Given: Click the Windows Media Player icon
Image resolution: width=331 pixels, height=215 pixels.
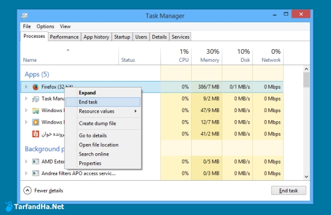Looking at the screenshot, I should pyautogui.click(x=36, y=122).
